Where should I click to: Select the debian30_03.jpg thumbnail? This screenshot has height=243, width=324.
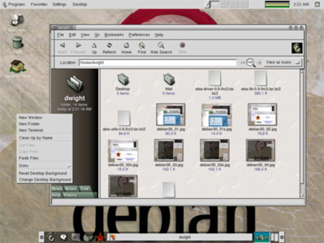point(169,150)
